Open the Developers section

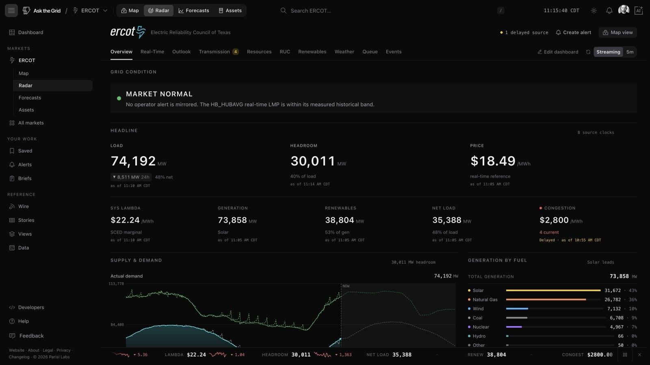click(27, 307)
